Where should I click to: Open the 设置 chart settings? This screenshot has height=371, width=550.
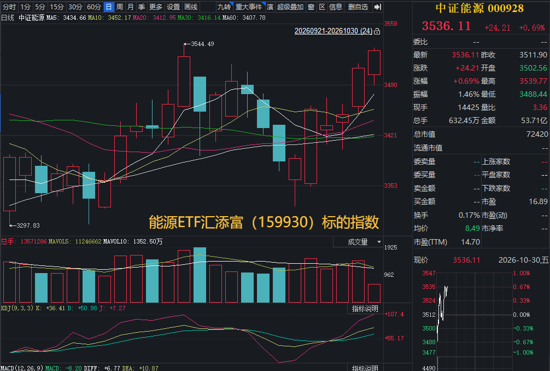173,7
